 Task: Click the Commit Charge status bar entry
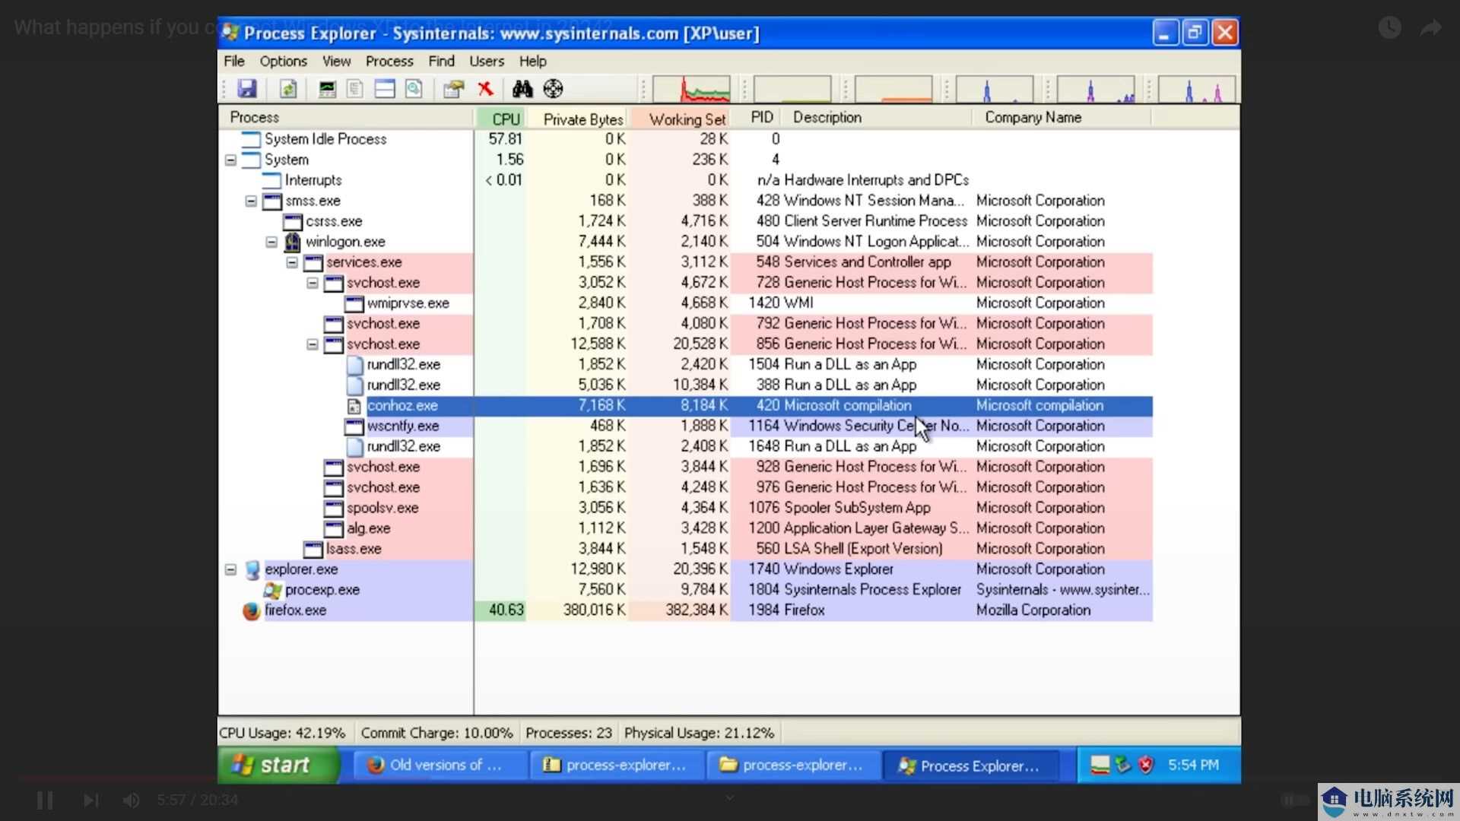pyautogui.click(x=436, y=734)
